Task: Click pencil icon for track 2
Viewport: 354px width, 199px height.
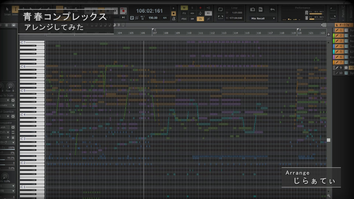Action: [337, 36]
